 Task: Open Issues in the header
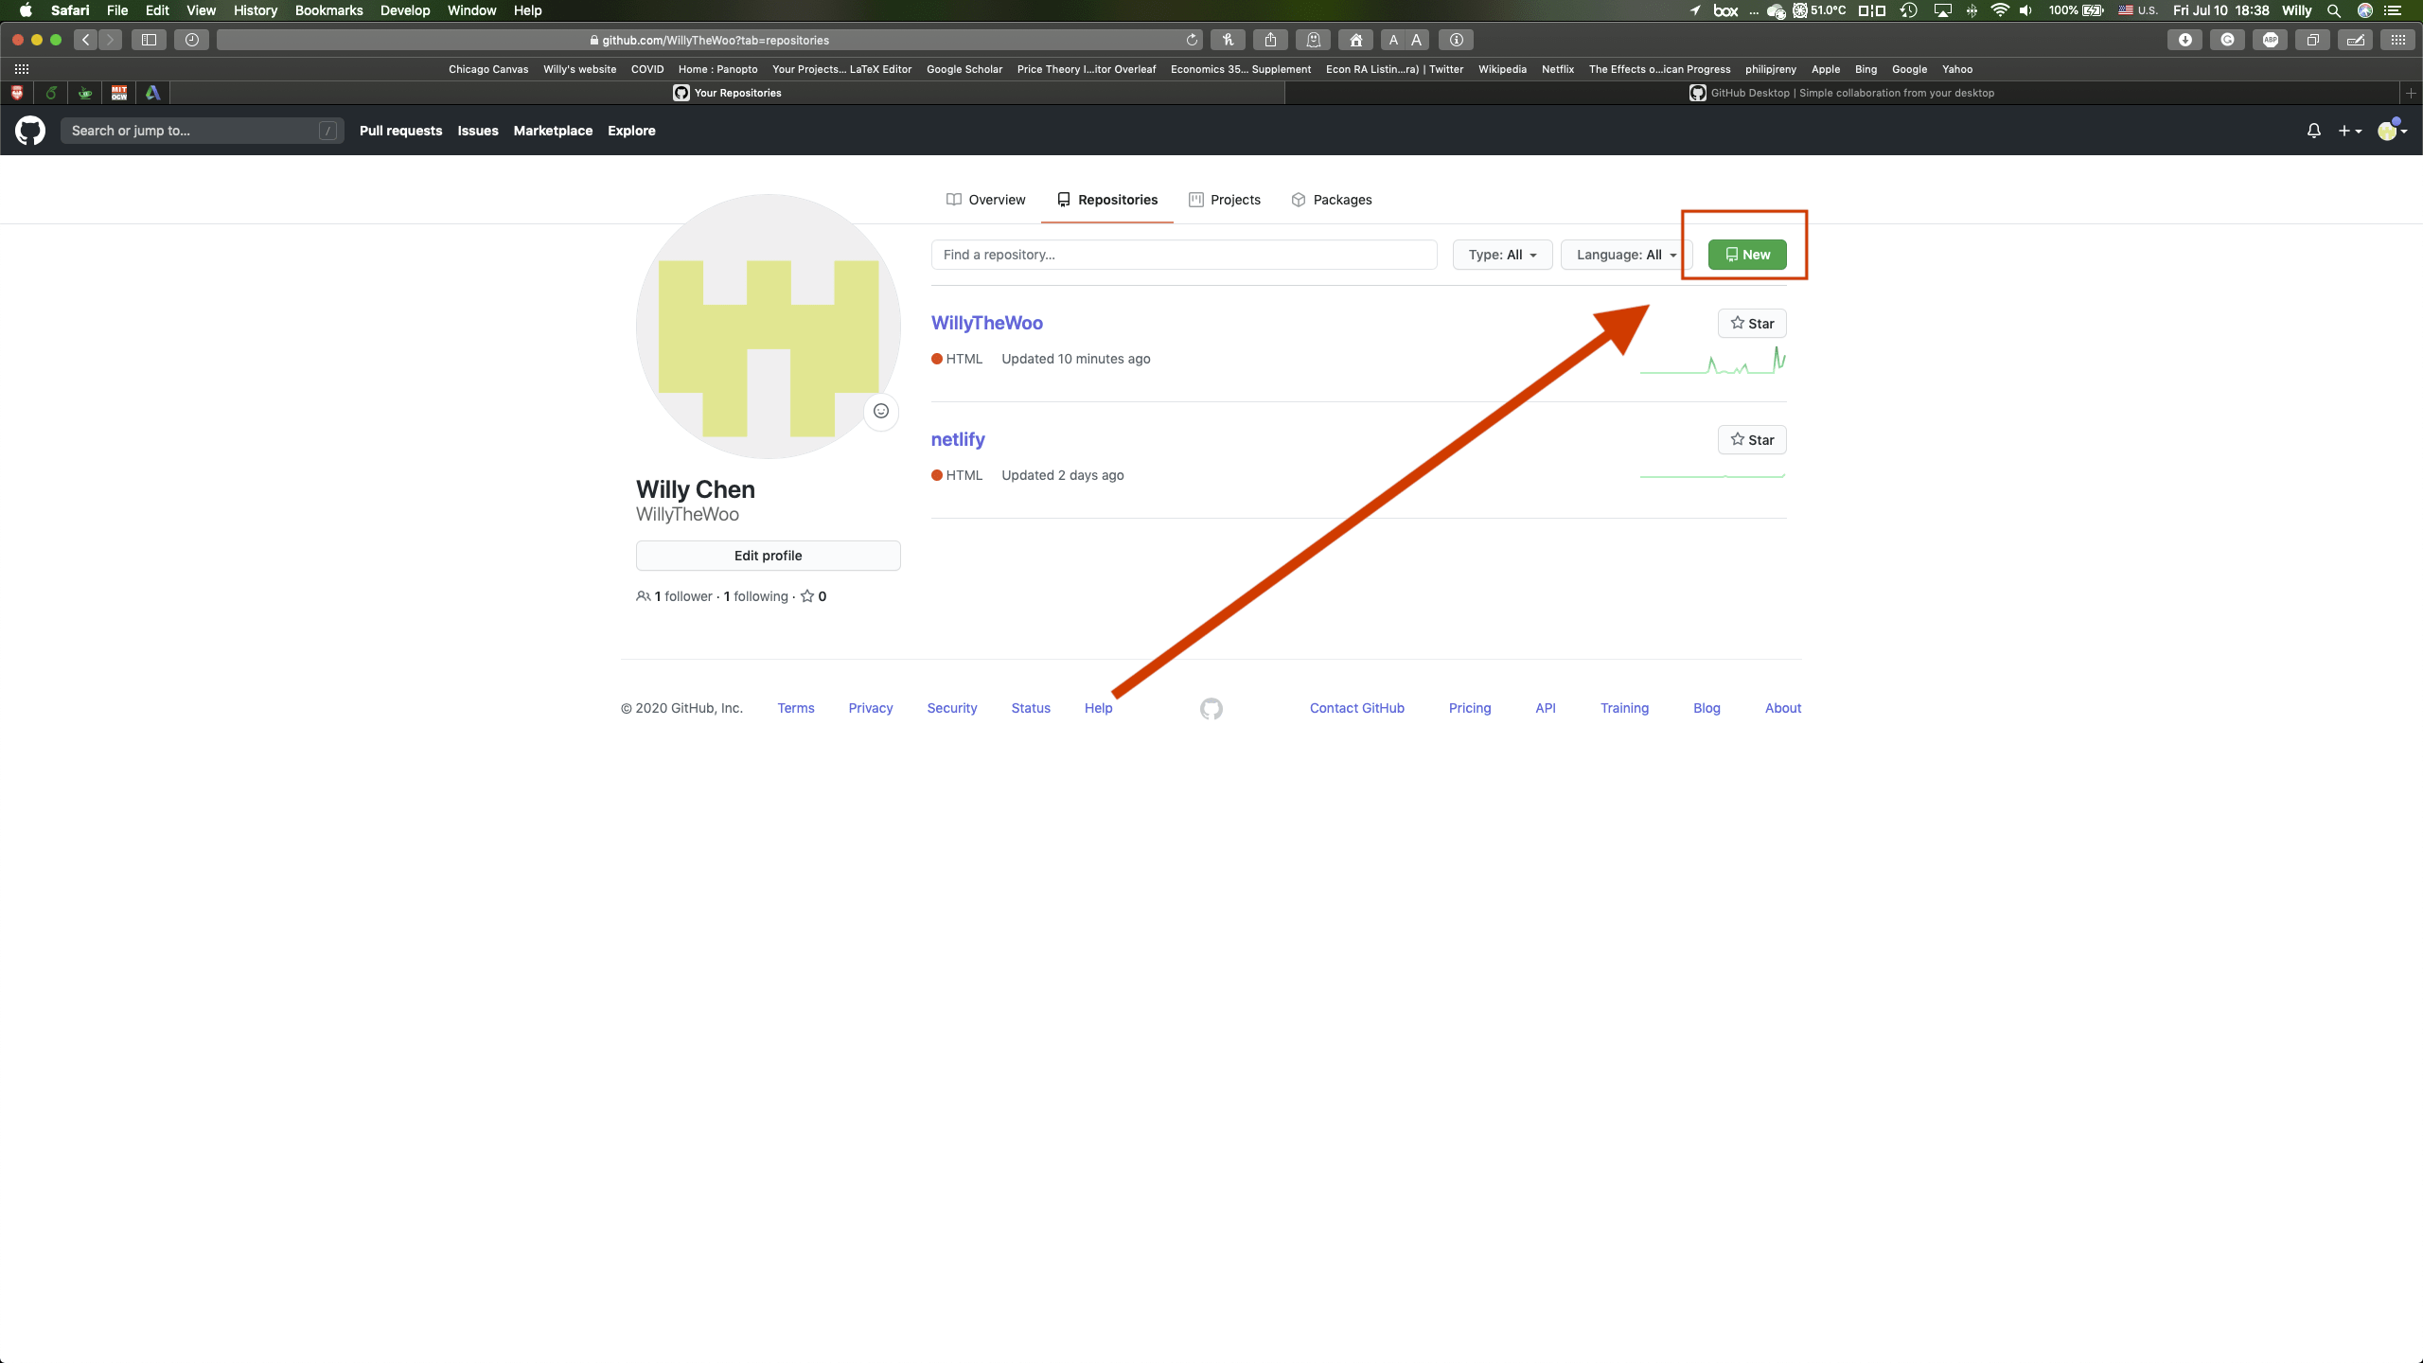pos(478,131)
